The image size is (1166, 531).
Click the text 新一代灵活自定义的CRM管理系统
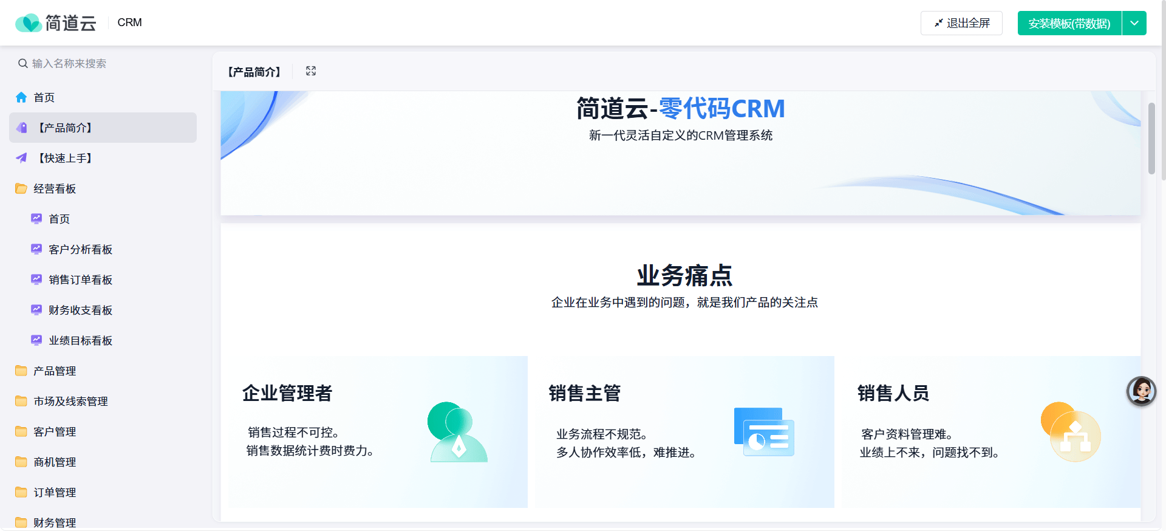(x=681, y=135)
